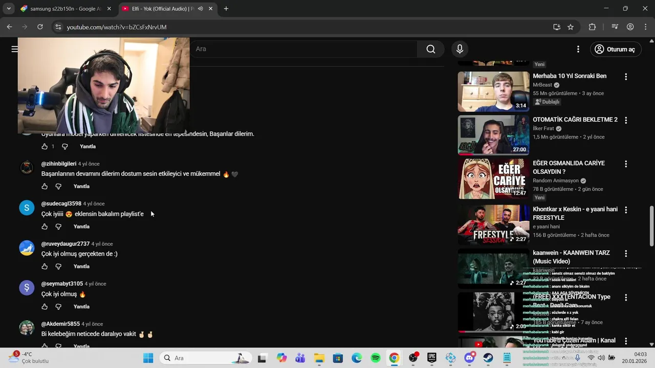Open Chrome profile avatar icon
Screen dimensions: 655x368
click(x=630, y=27)
